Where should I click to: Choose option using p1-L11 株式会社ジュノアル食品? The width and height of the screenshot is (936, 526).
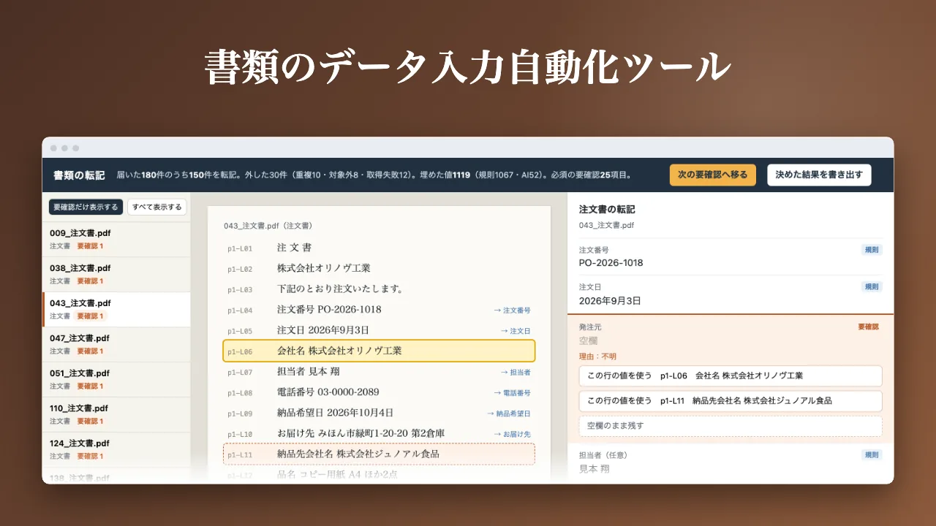(731, 401)
